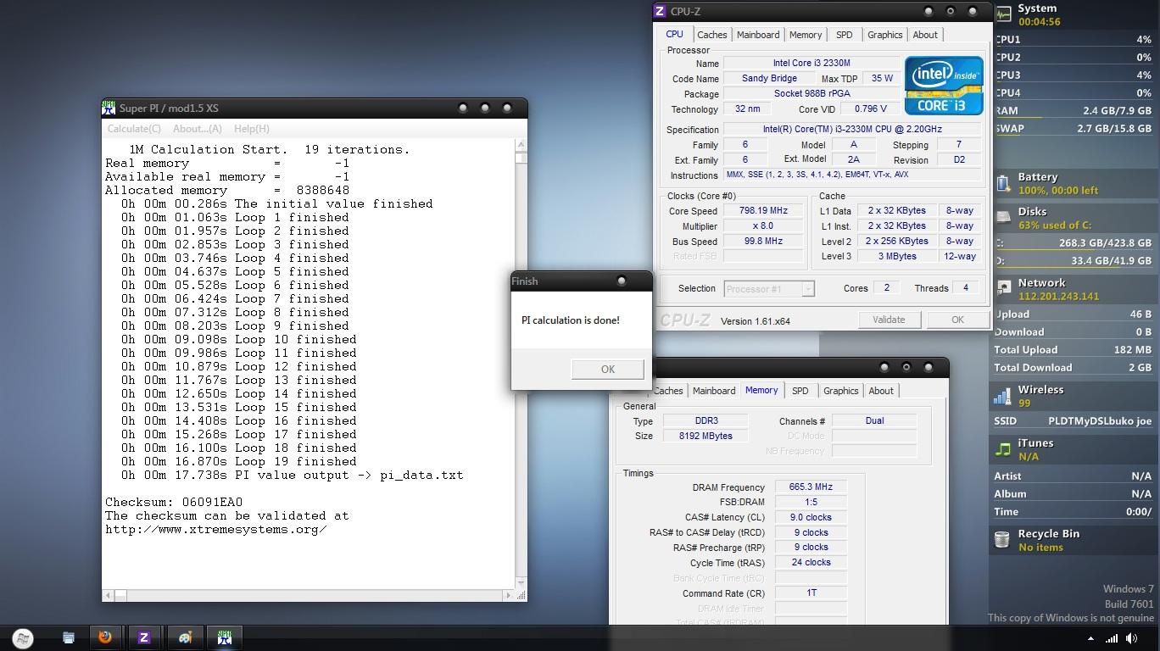The width and height of the screenshot is (1160, 651).
Task: Click the Validate button in CPU-Z
Action: (889, 320)
